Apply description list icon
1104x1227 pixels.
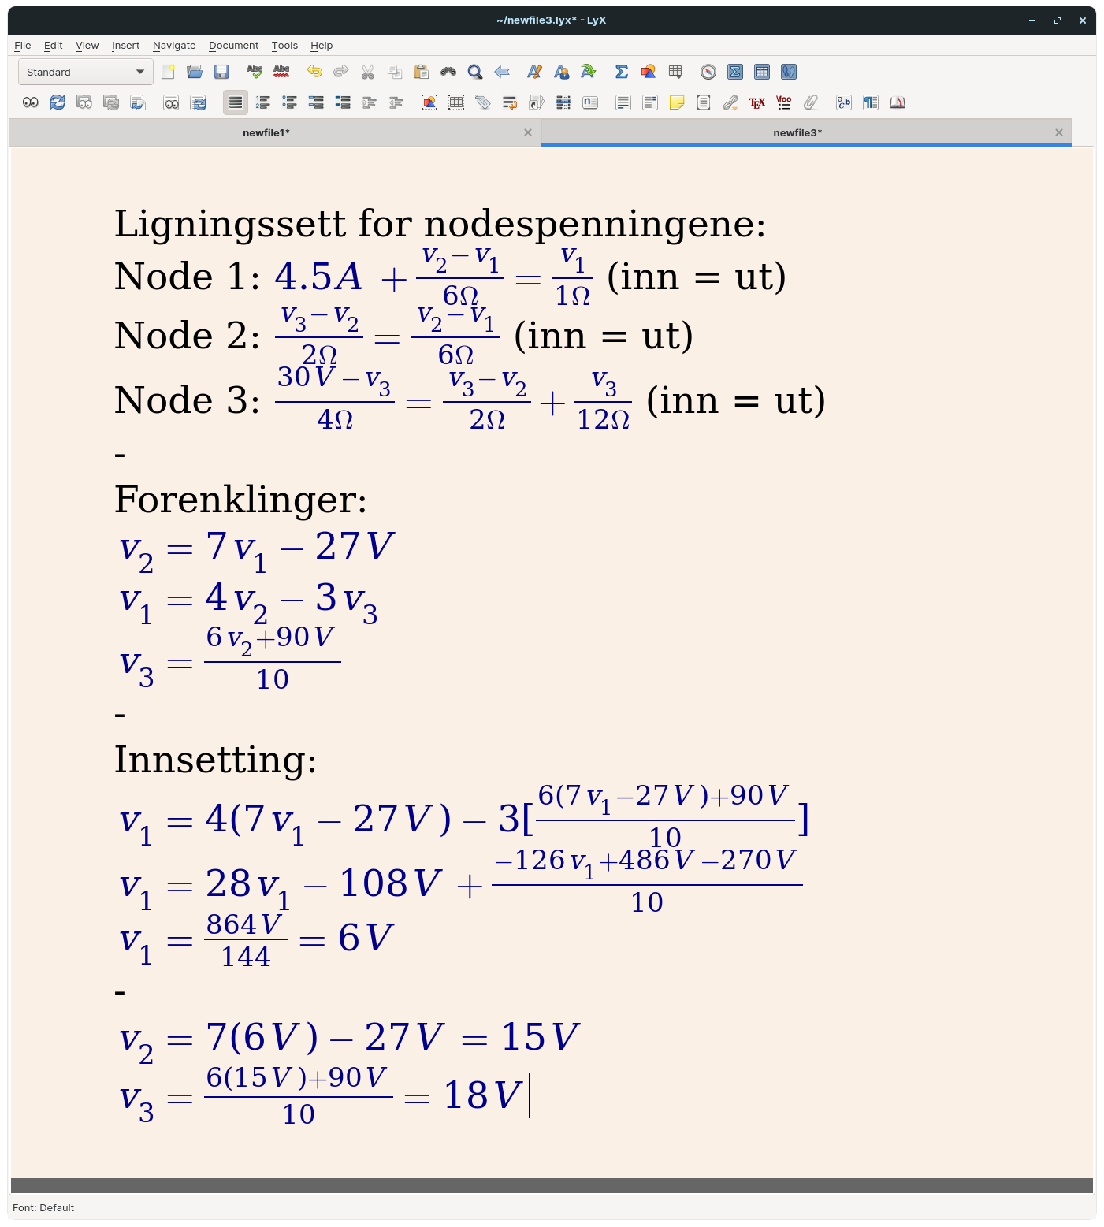point(343,102)
